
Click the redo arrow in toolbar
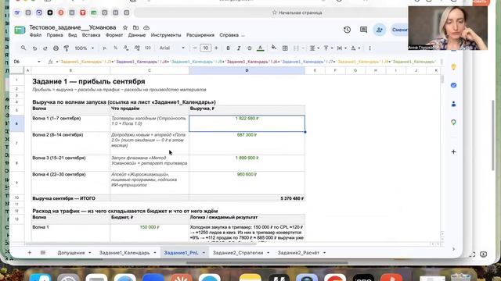[x=45, y=48]
